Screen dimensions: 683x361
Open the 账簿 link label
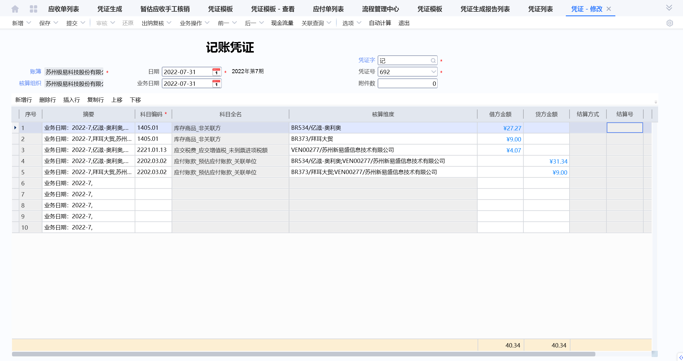[35, 72]
